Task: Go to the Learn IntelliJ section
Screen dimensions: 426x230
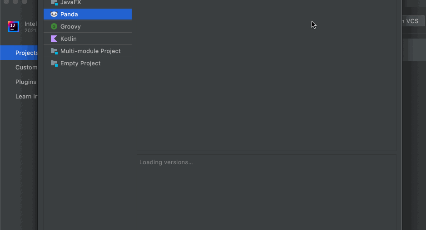Action: tap(26, 97)
